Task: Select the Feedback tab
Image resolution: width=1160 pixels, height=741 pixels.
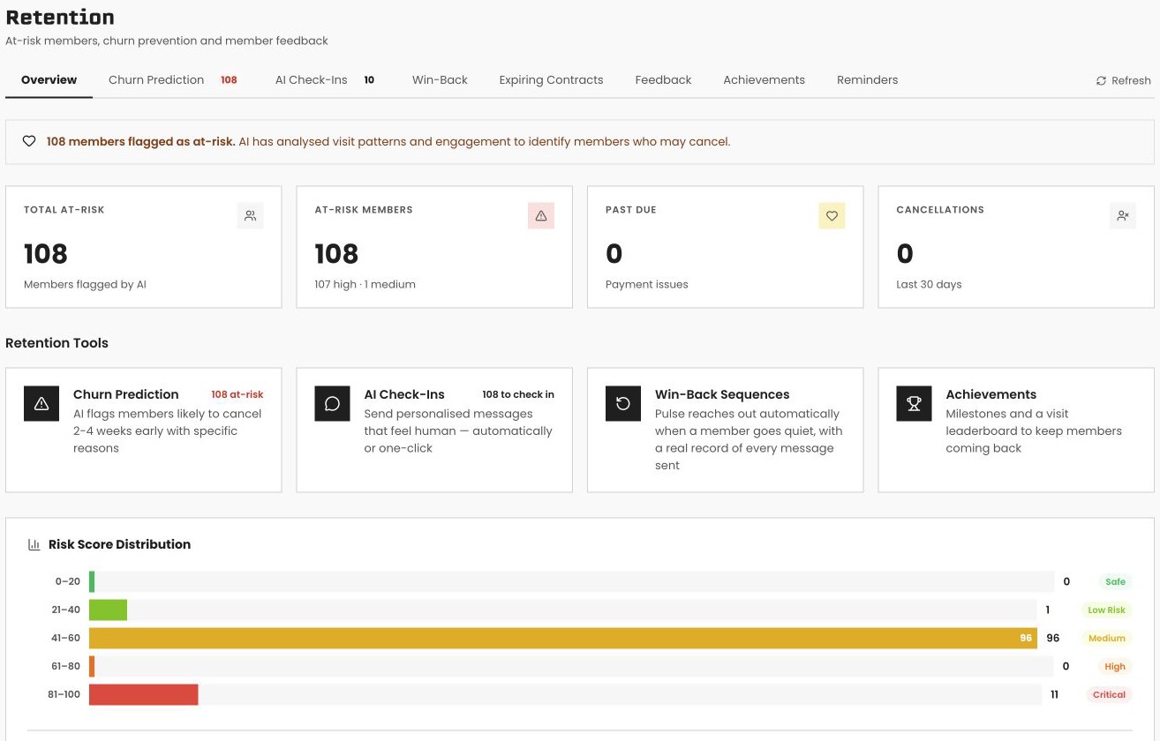Action: pyautogui.click(x=663, y=79)
